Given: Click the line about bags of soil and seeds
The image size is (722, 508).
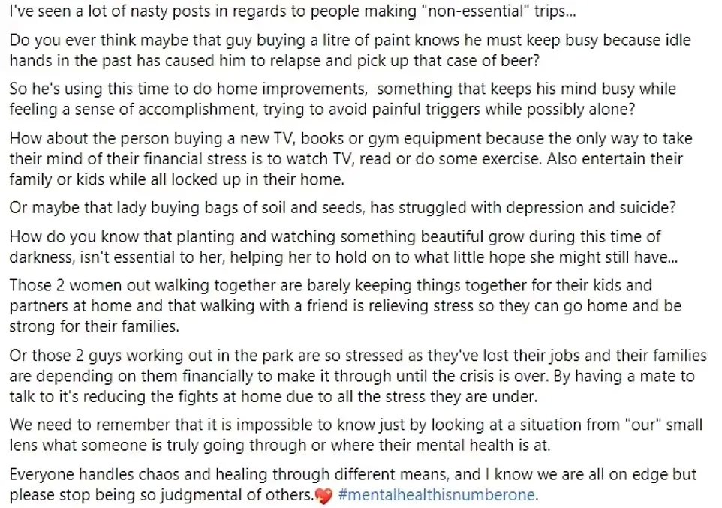Looking at the screenshot, I should tap(342, 207).
